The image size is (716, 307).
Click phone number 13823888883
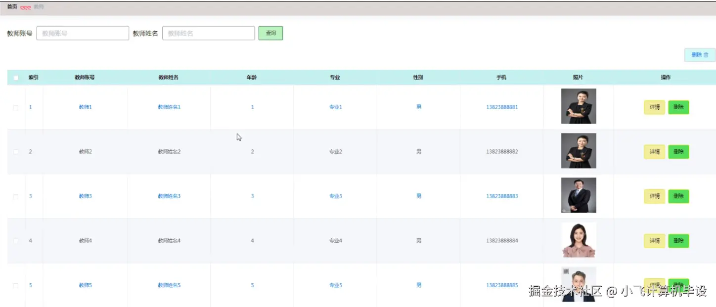coord(502,196)
